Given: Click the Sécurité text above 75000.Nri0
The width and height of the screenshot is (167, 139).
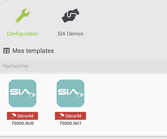Looking at the screenshot, I should click(x=26, y=116).
